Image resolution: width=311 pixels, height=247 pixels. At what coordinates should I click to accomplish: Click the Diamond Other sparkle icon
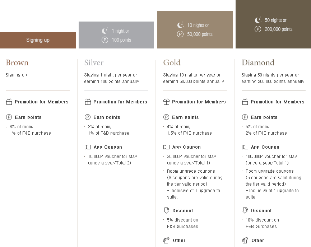[245, 240]
